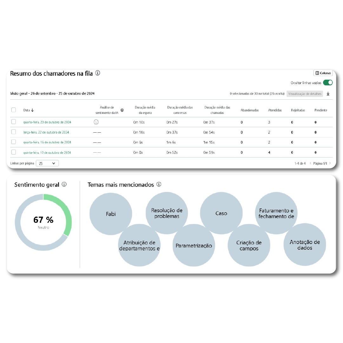
Task: Open quarta-feira, 16 de outubro link
Action: pos(47,142)
